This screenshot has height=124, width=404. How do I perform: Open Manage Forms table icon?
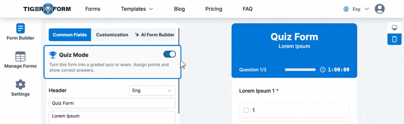coord(20,57)
